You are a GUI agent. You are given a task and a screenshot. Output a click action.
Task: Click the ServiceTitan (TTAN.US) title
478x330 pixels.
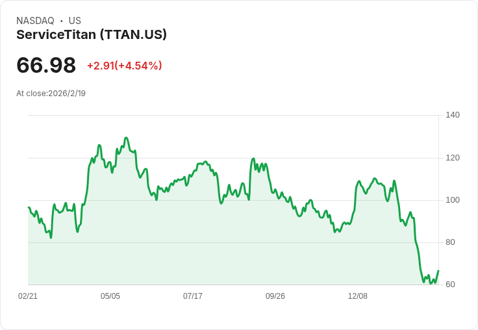[x=92, y=34]
